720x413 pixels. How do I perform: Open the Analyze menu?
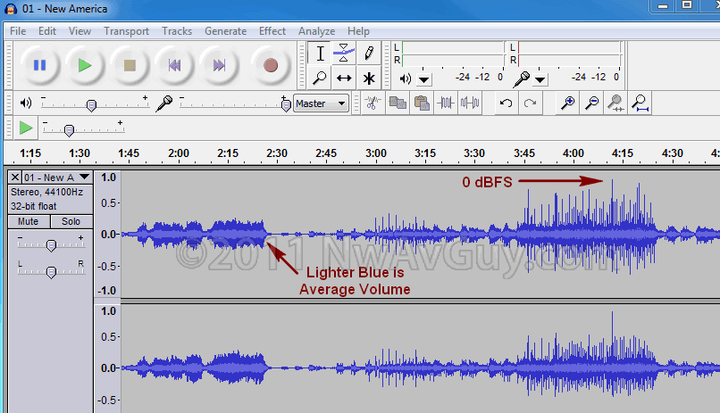point(316,31)
